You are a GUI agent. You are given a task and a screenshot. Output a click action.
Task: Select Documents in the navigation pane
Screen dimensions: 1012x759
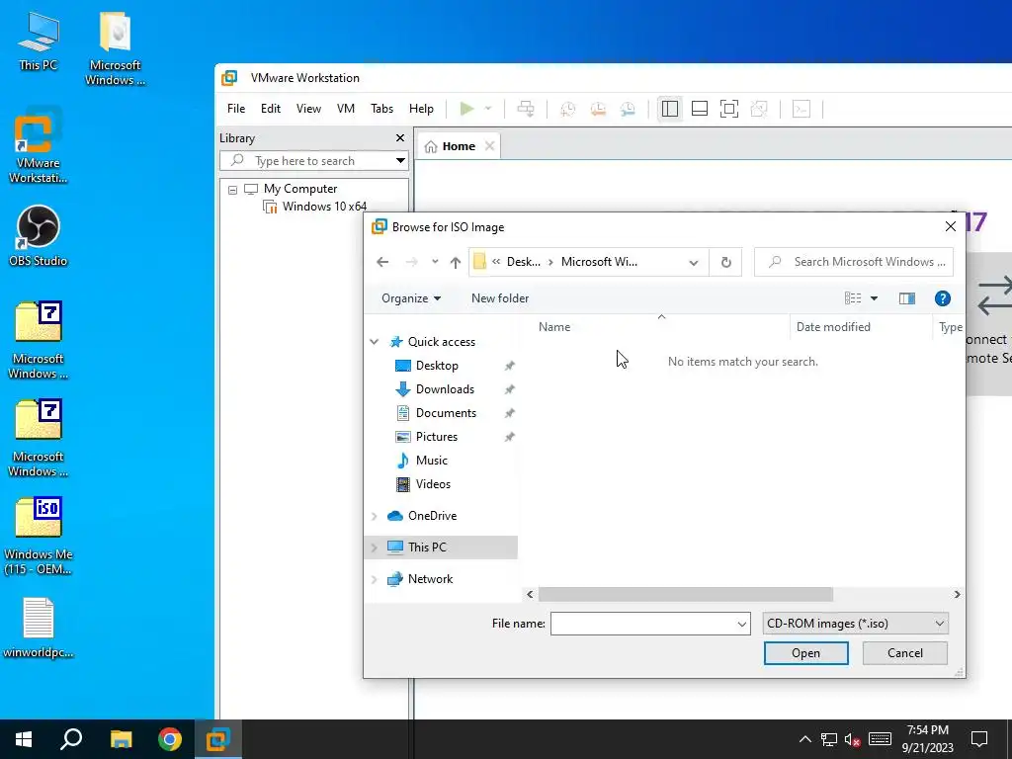click(446, 413)
